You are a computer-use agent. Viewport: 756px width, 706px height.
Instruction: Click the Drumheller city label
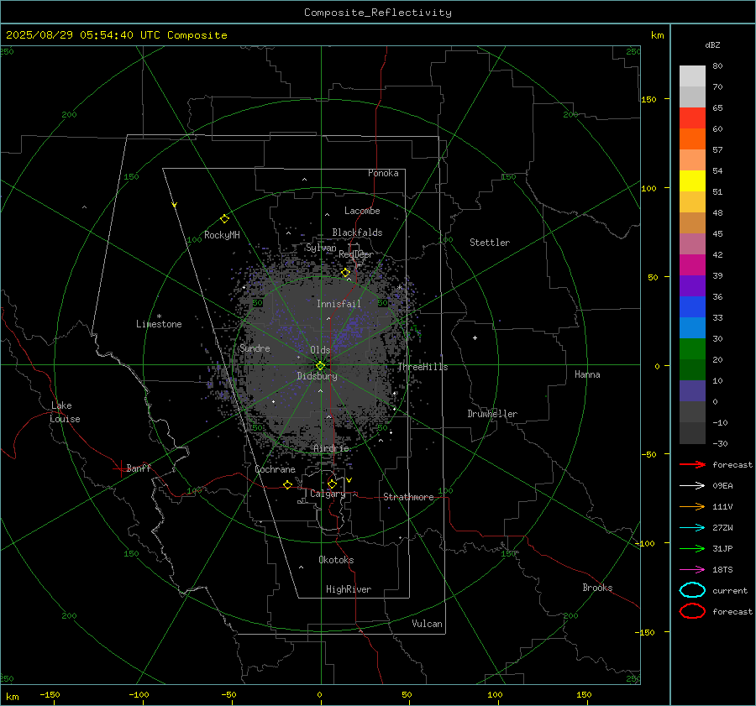492,414
